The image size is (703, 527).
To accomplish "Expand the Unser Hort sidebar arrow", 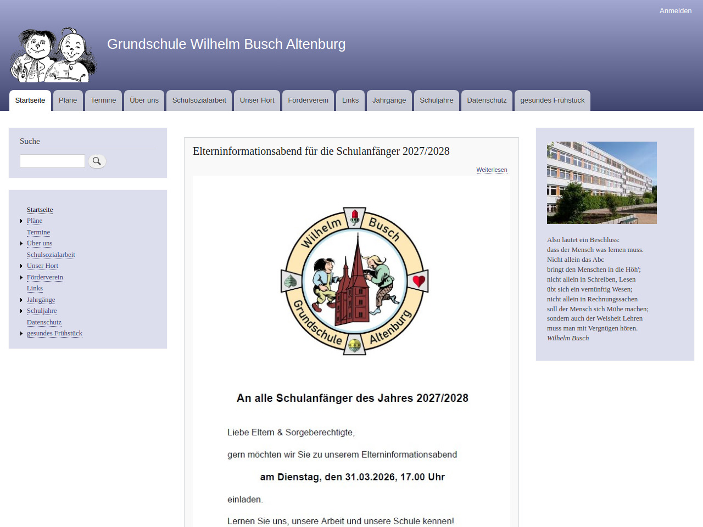I will coord(21,266).
